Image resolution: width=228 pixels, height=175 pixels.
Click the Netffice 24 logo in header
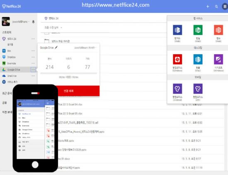pyautogui.click(x=12, y=6)
